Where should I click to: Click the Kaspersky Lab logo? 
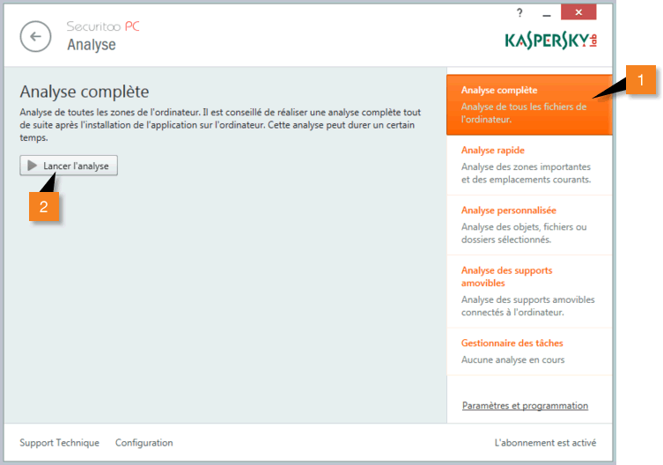pos(550,41)
